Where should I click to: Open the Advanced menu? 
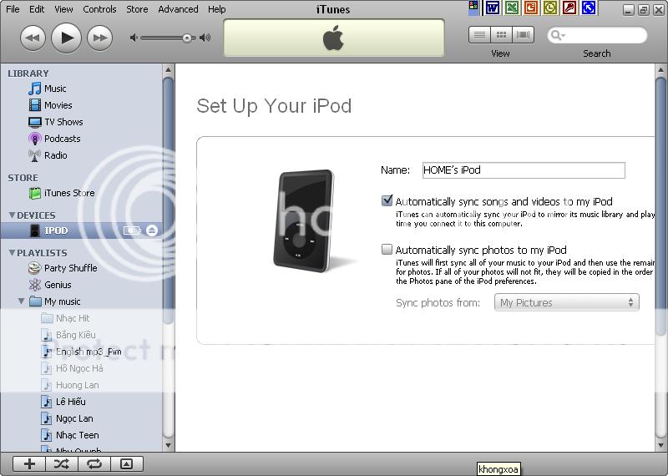tap(178, 9)
